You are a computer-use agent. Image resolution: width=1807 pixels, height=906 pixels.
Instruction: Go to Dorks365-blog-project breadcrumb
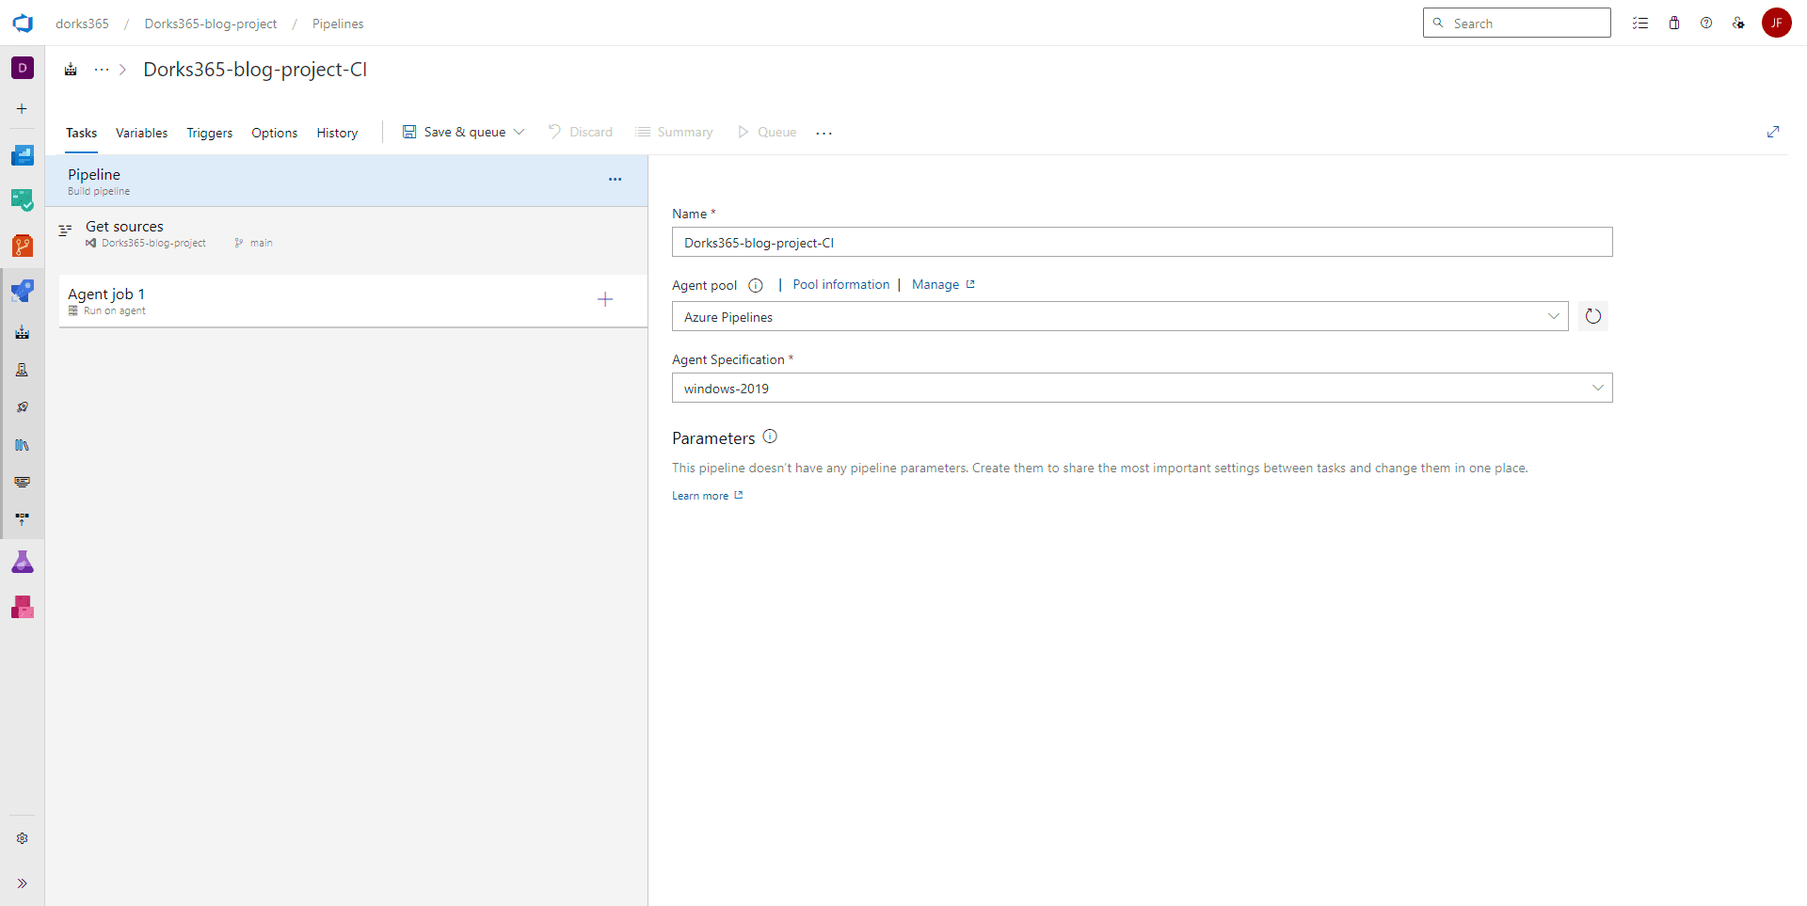coord(211,24)
